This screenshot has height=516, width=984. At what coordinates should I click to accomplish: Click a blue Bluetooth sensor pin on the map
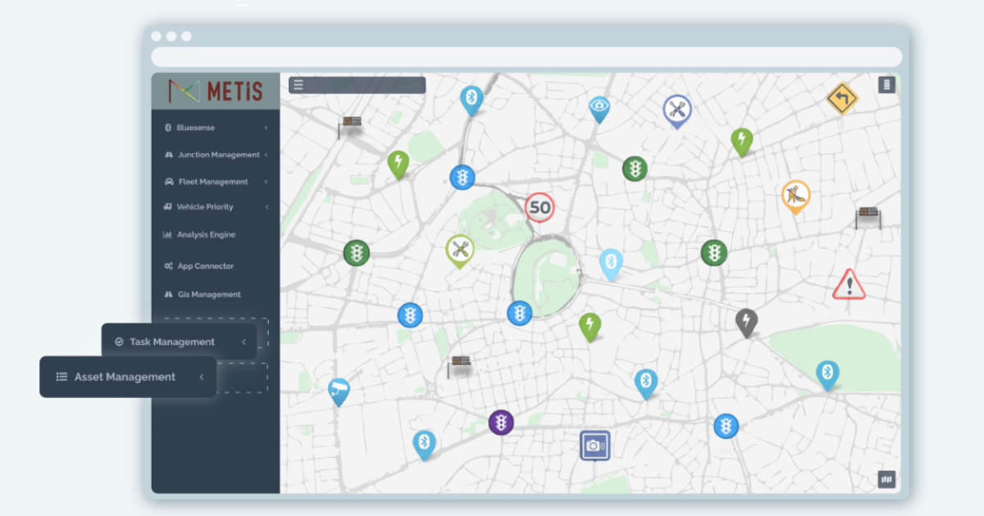coord(471,98)
